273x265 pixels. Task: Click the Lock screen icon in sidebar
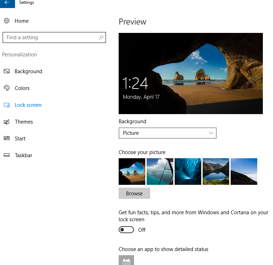[x=7, y=105]
